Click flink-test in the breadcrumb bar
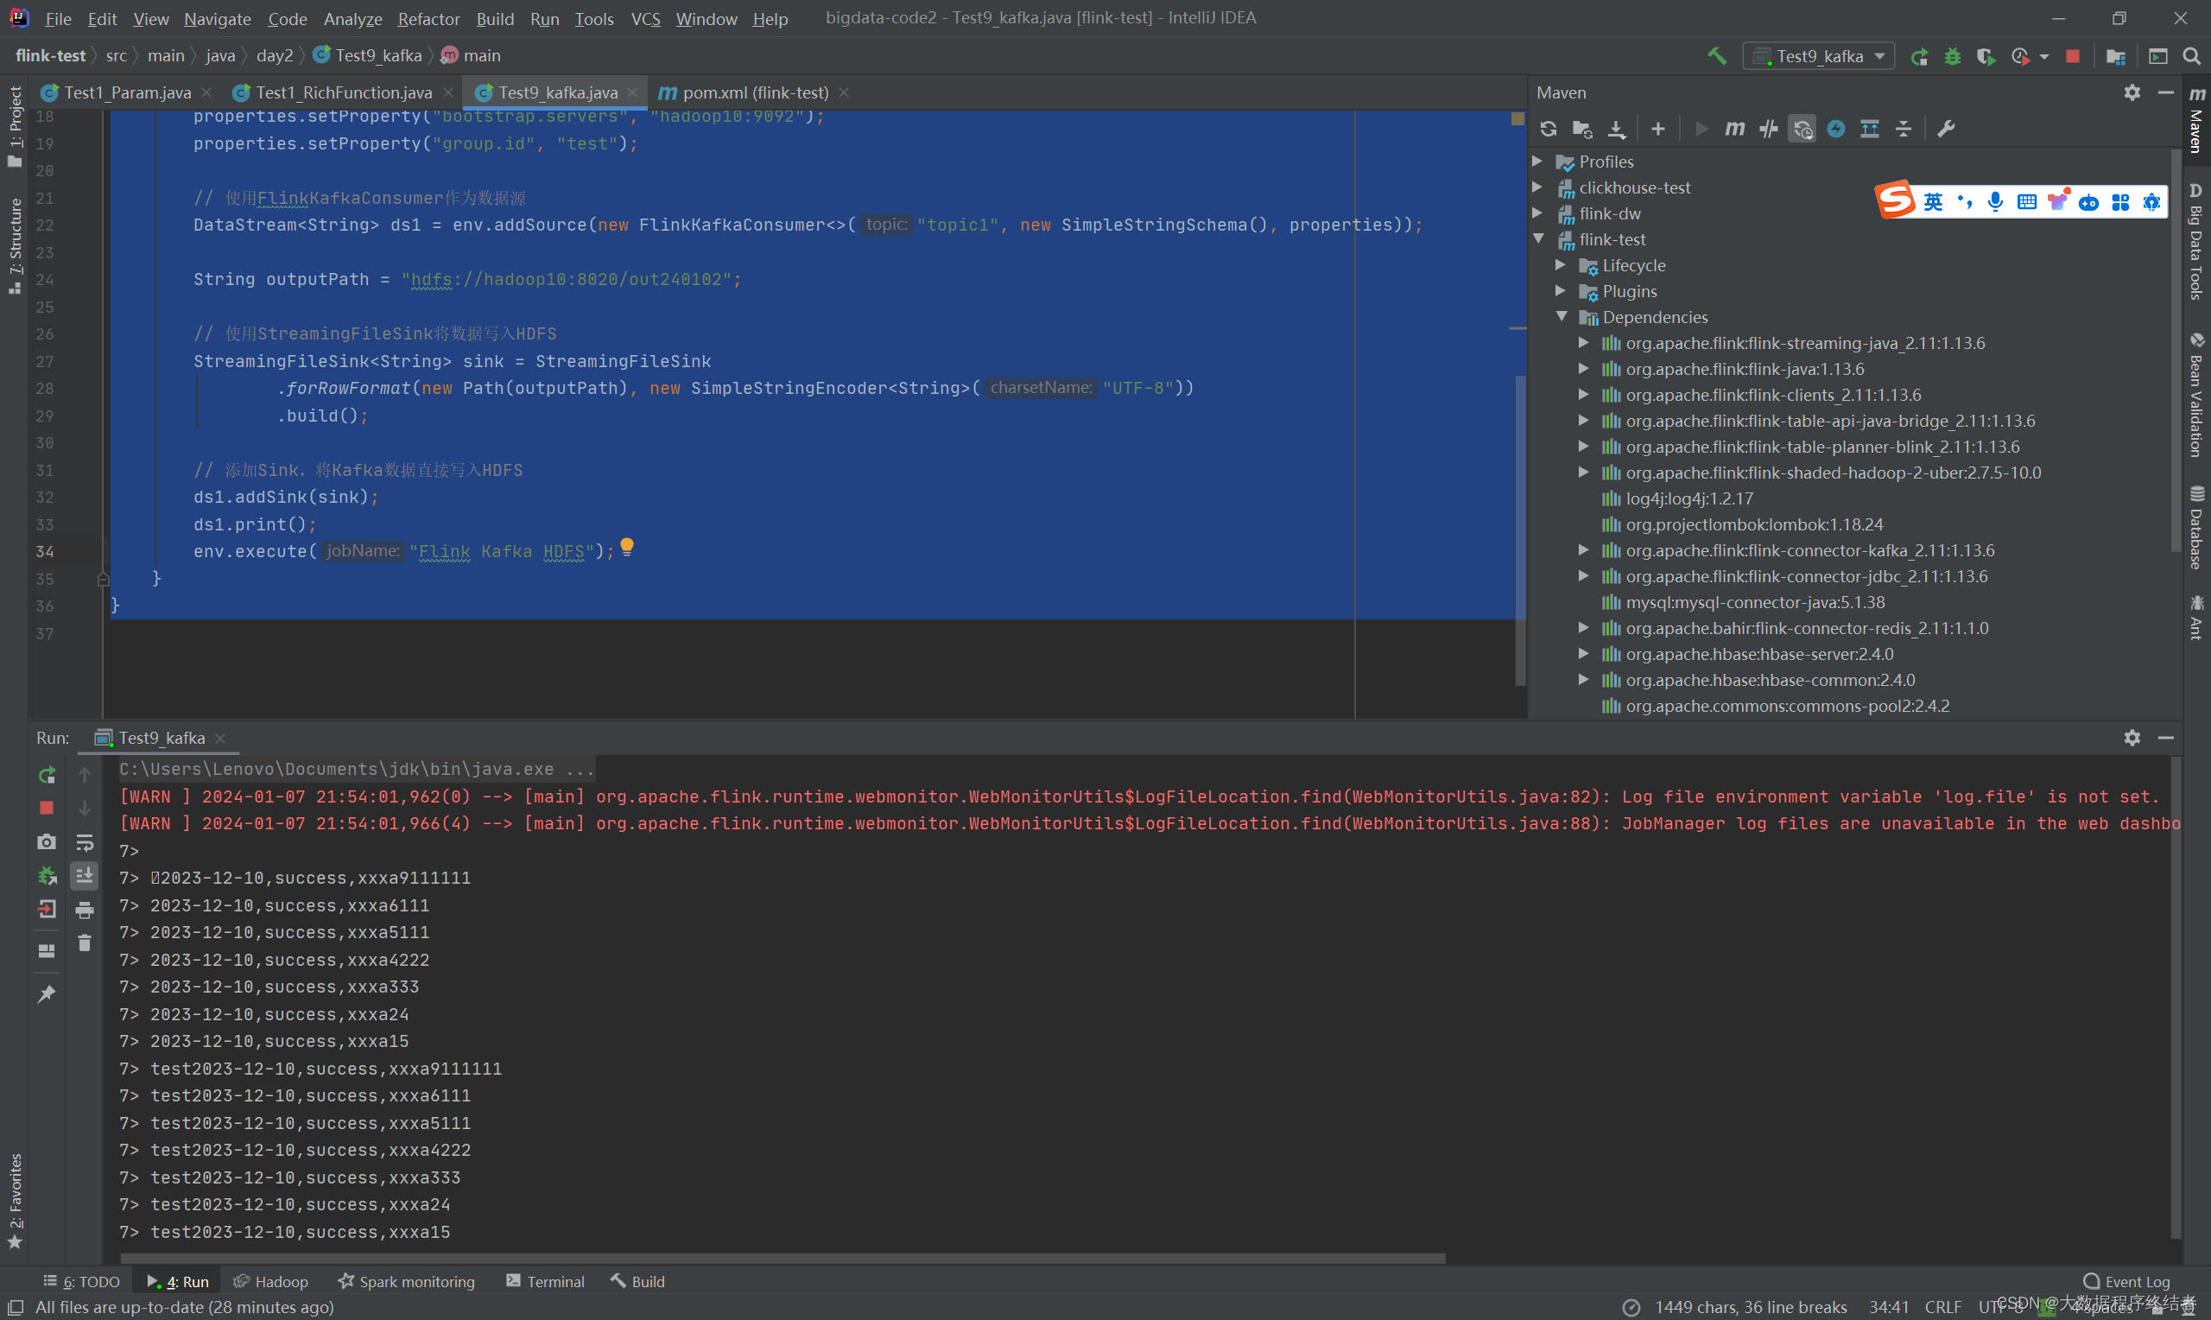 [51, 55]
